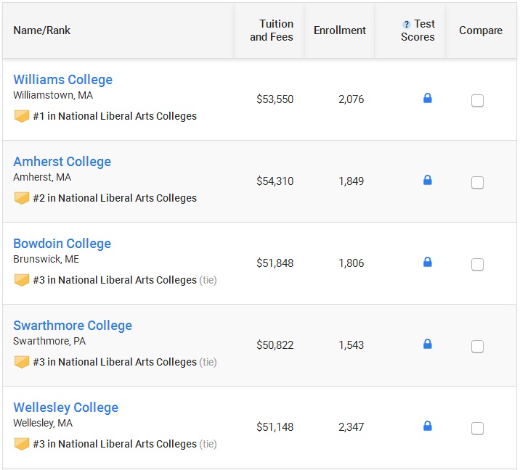Click the Wellesley College test scores lock icon
The image size is (520, 470).
pos(428,426)
